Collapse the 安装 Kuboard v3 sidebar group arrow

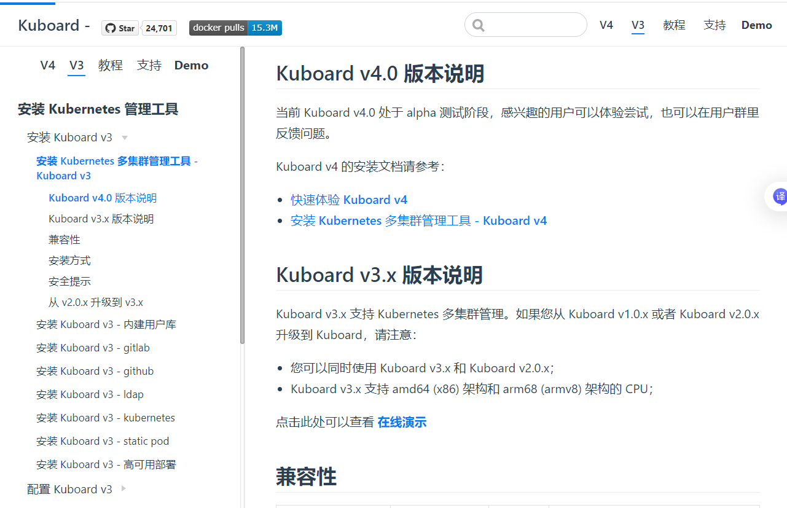pos(125,138)
